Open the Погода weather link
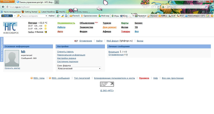 point(32,23)
